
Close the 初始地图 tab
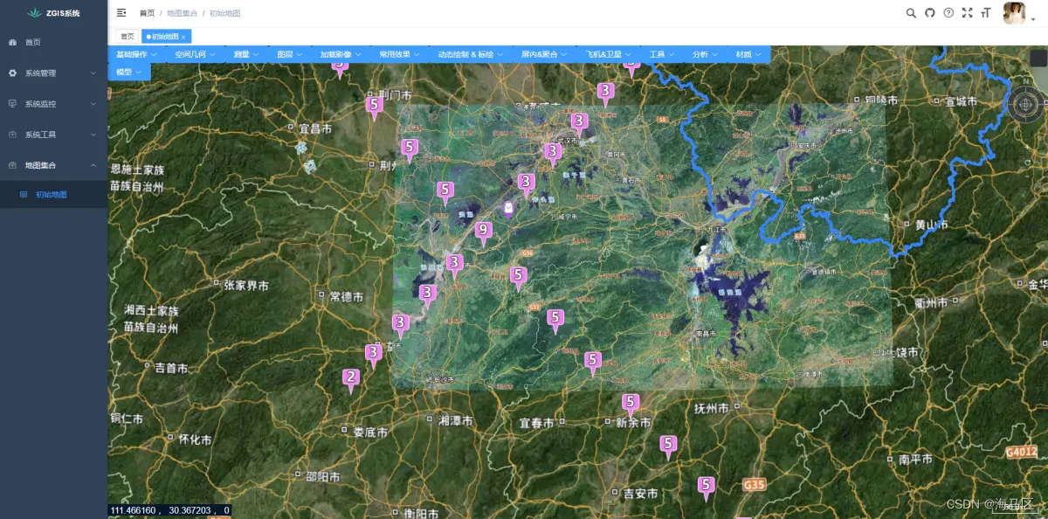tap(183, 37)
